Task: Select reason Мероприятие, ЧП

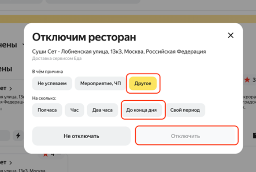Action: pyautogui.click(x=100, y=83)
